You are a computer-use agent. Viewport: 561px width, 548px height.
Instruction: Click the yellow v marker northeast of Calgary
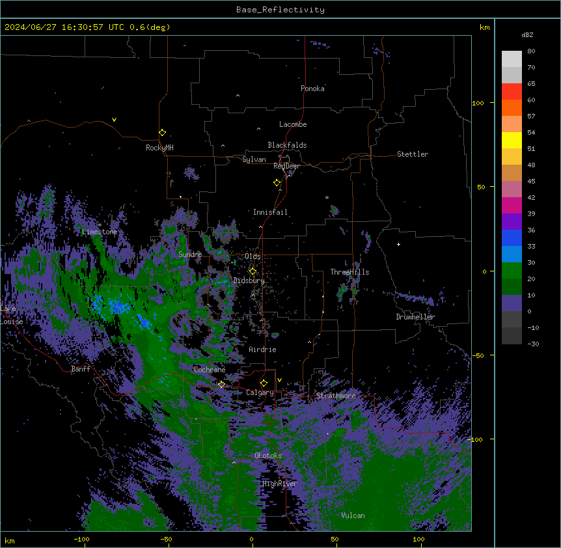(279, 380)
